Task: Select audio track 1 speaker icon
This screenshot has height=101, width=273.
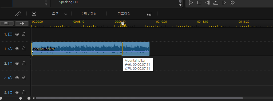Action: tap(10, 49)
